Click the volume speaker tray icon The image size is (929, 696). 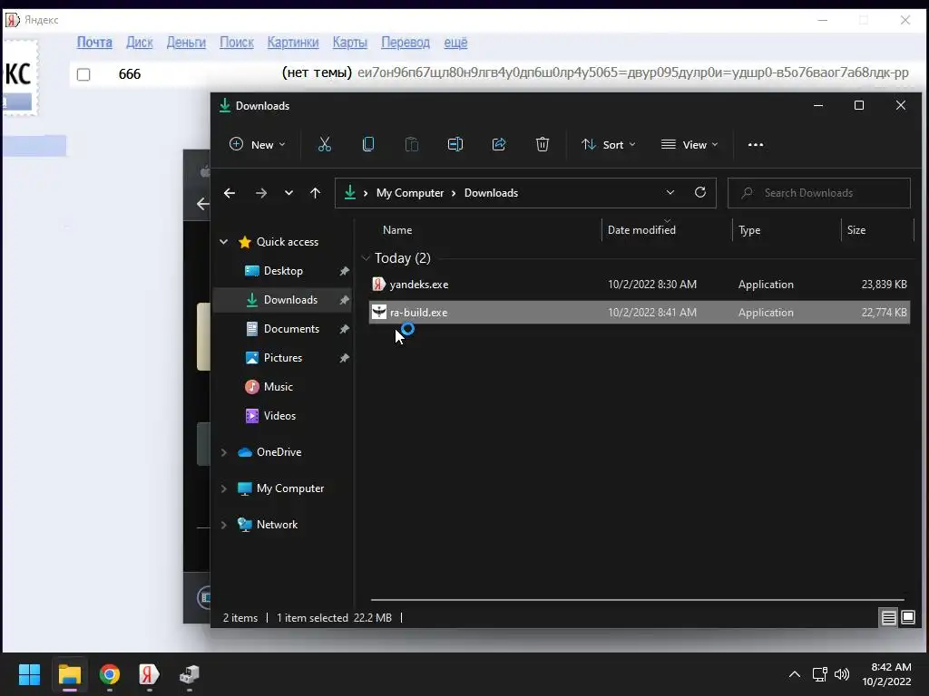point(841,674)
